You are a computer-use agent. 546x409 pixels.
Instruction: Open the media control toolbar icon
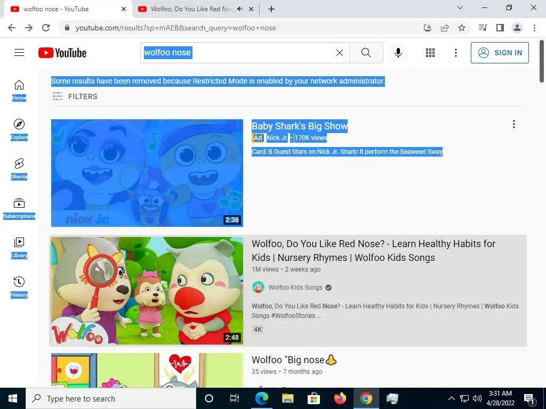pyautogui.click(x=483, y=28)
